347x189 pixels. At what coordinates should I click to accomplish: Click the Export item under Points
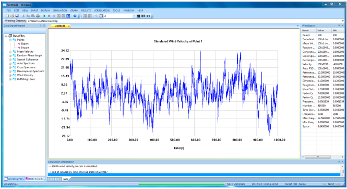pyautogui.click(x=25, y=44)
